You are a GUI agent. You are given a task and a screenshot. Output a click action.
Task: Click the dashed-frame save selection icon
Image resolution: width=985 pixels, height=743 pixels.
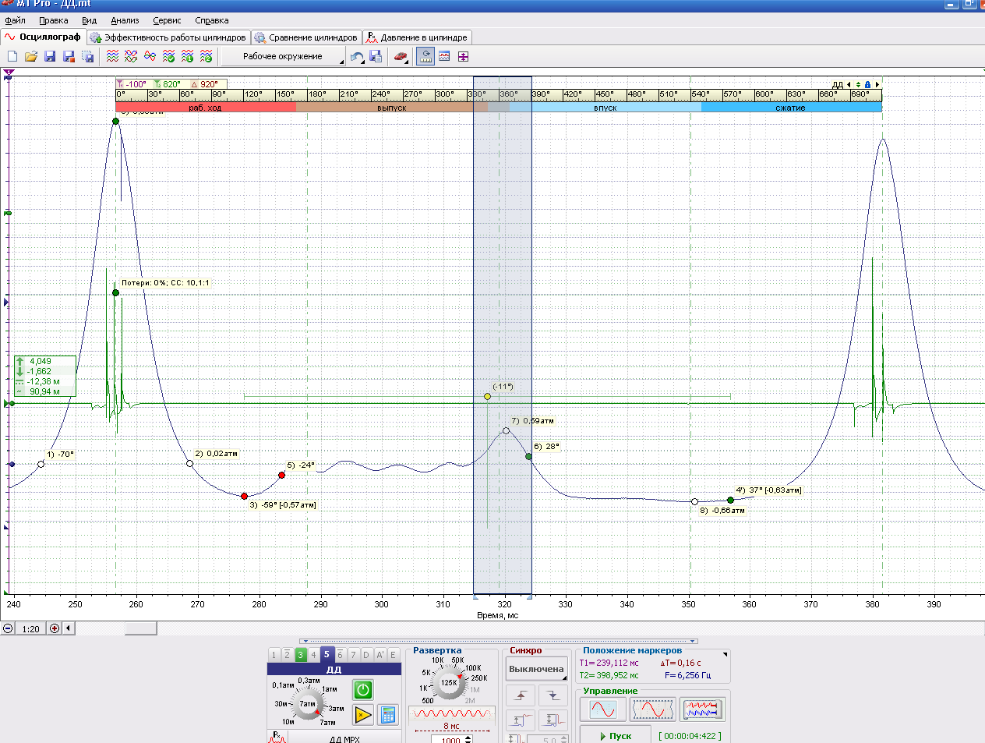[x=87, y=56]
